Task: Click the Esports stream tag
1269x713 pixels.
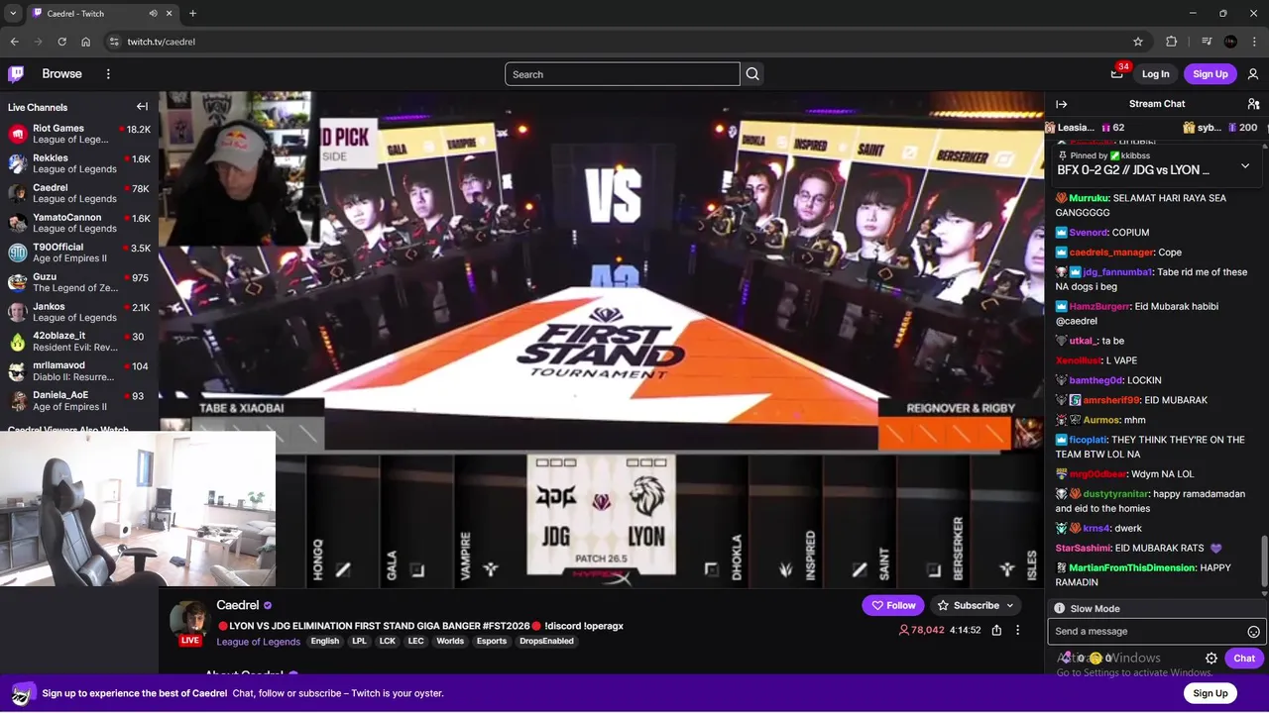Action: pos(491,642)
